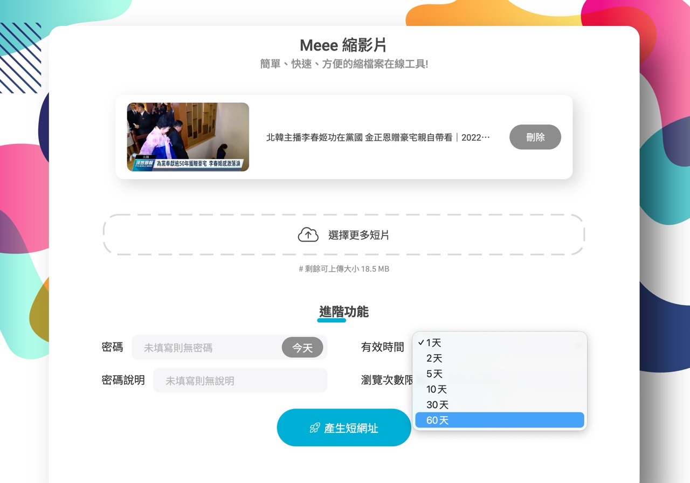Image resolution: width=690 pixels, height=483 pixels.
Task: Click the uploaded video thumbnail
Action: [188, 136]
